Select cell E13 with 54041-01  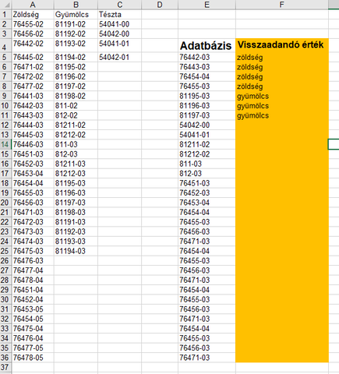(207, 135)
